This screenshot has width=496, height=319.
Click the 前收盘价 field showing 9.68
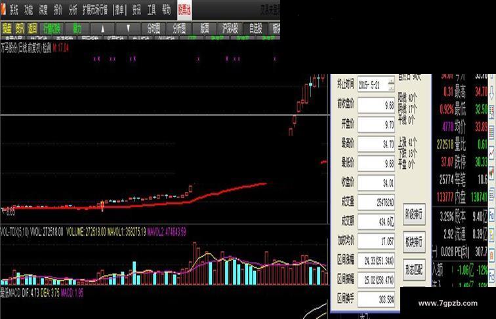[x=376, y=105]
